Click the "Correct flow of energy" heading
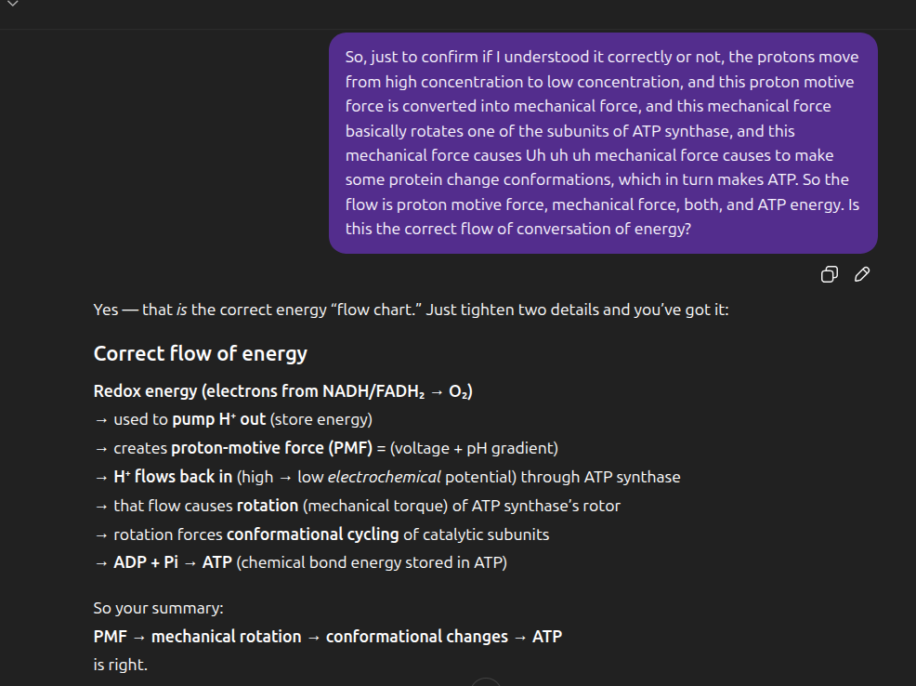916x686 pixels. coord(200,353)
